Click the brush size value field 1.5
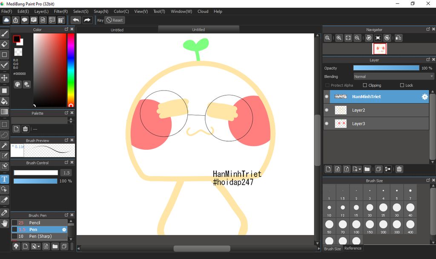The image size is (436, 259). (x=66, y=173)
